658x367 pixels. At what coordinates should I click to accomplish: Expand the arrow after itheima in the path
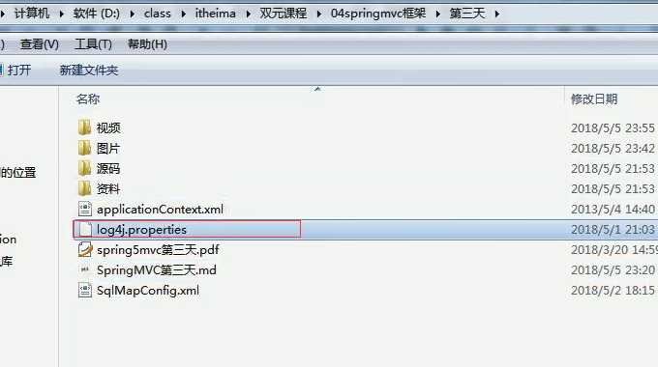point(249,14)
